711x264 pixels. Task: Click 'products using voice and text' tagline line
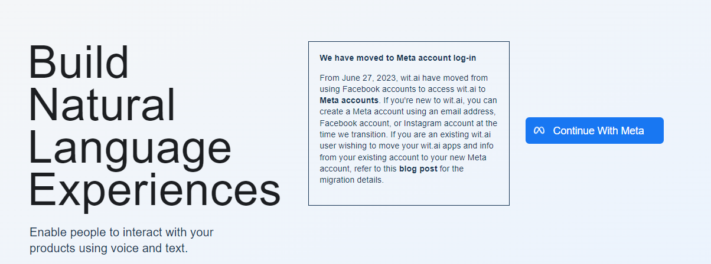[109, 248]
